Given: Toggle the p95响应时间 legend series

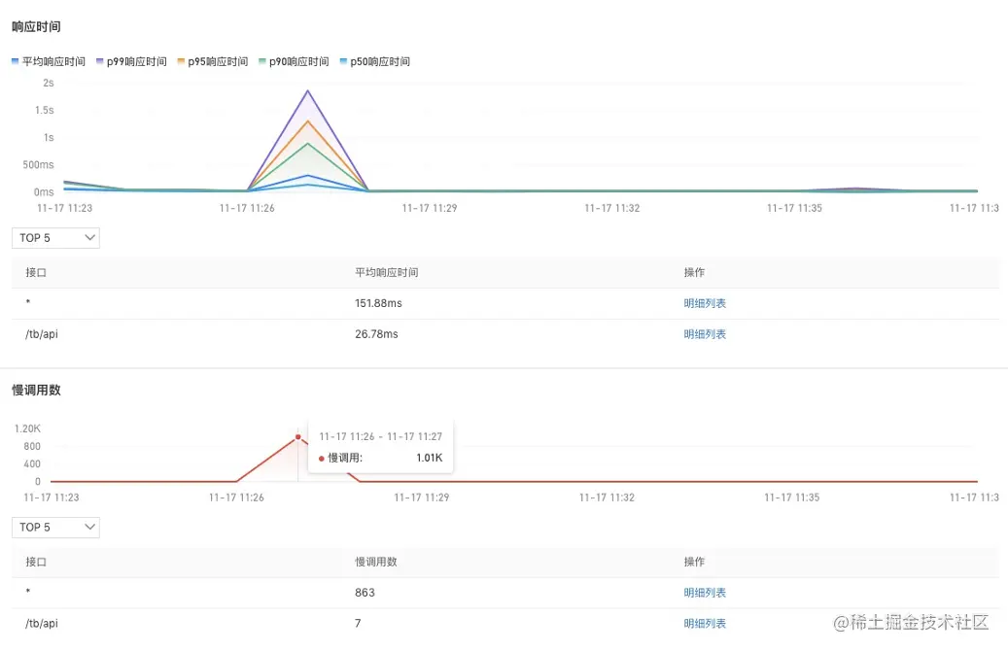Looking at the screenshot, I should (213, 61).
